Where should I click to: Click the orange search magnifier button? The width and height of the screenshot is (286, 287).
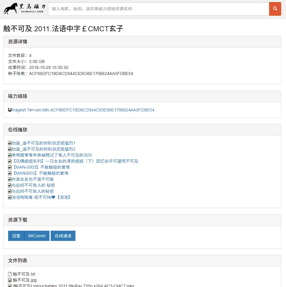coord(275,9)
